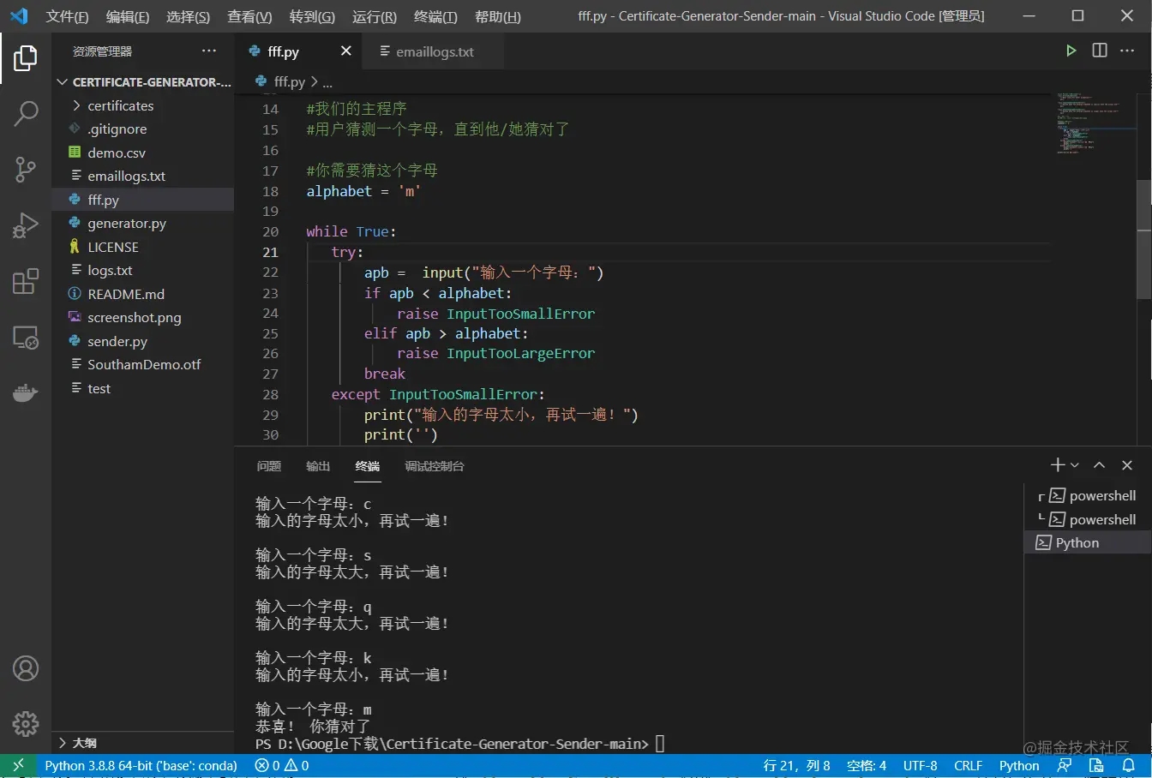This screenshot has height=778, width=1152.
Task: Open the Source Control view
Action: tap(26, 169)
